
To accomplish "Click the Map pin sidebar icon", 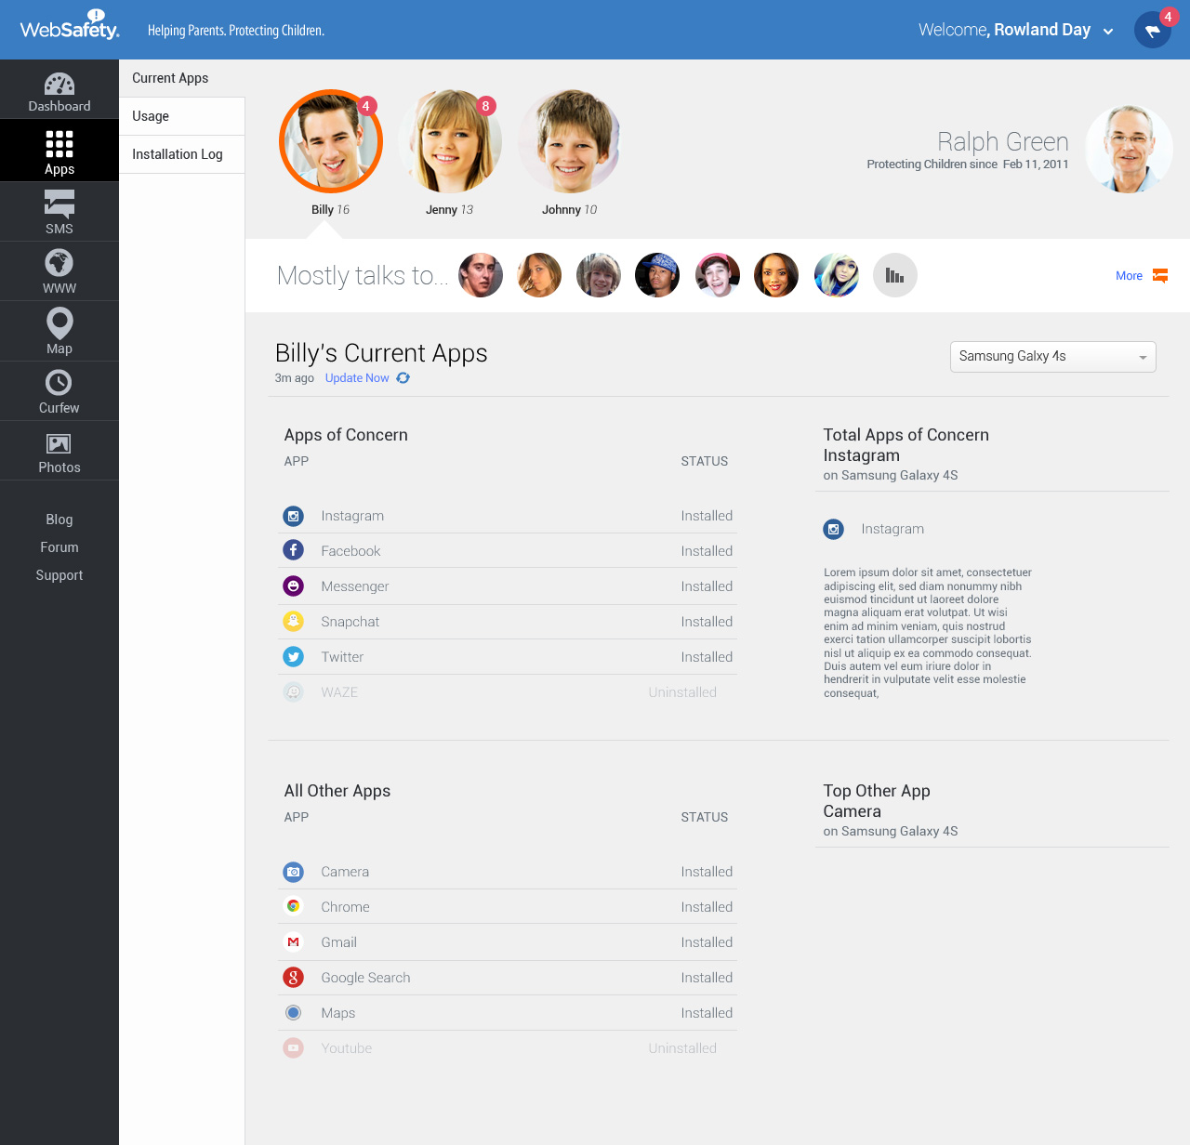I will point(59,325).
